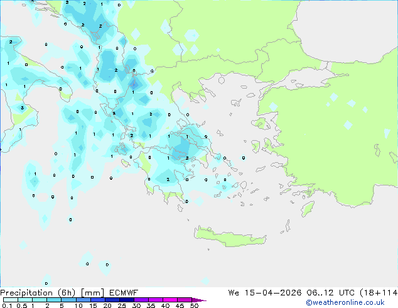Select the "ECMWF" model label
The height and width of the screenshot is (308, 398).
click(124, 293)
